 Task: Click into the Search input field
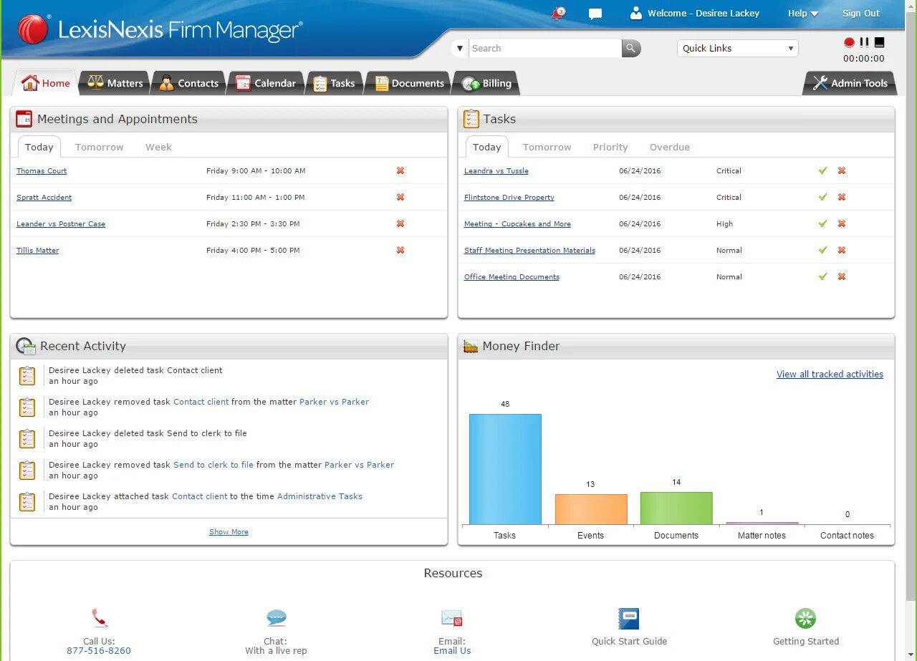click(545, 48)
